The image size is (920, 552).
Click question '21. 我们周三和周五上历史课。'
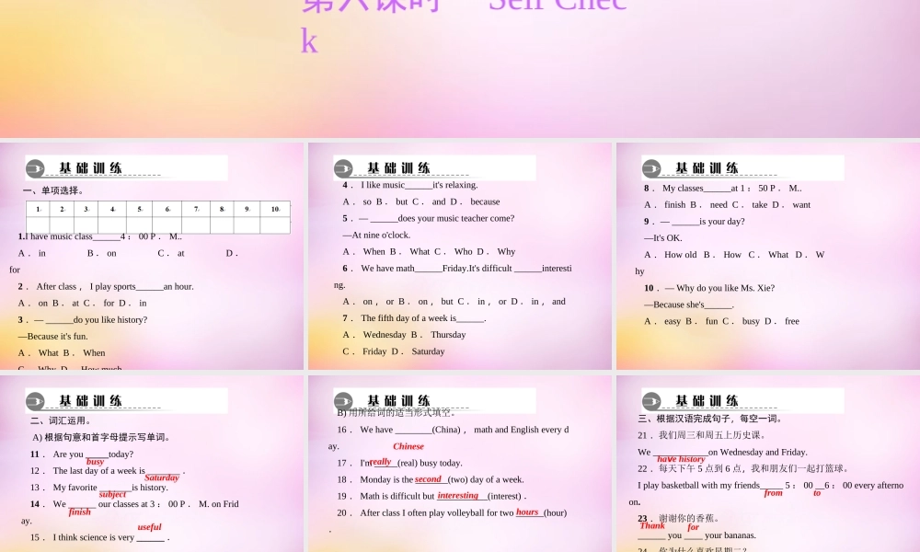click(x=702, y=435)
